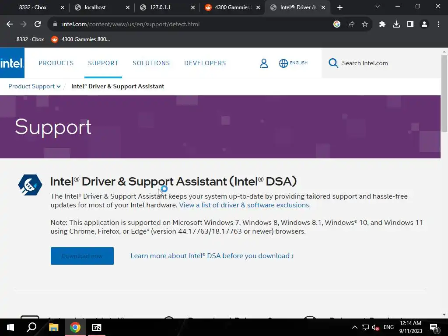Open the 8332 · Cbox bookmark

[x=30, y=39]
